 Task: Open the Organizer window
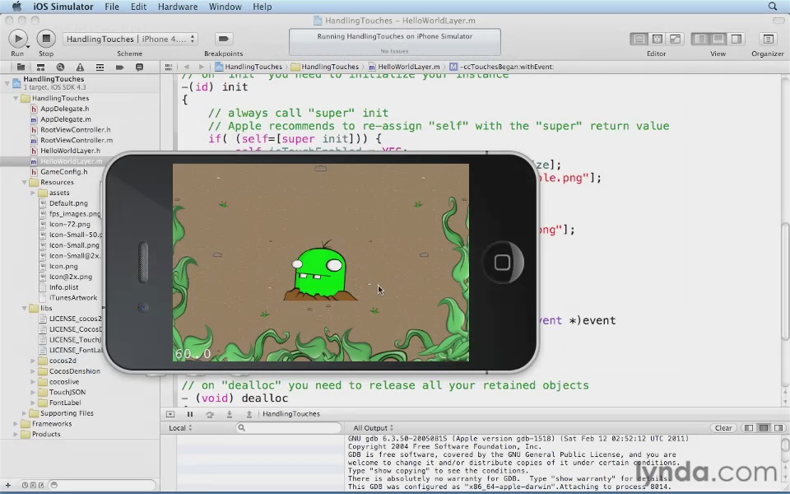[768, 39]
